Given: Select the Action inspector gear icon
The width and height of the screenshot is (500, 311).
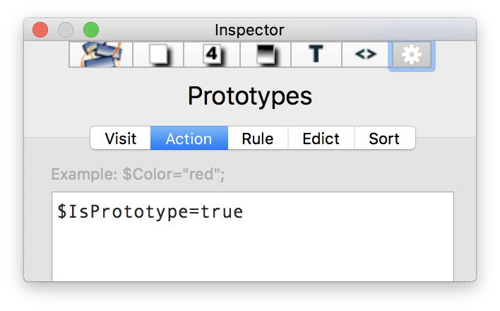Looking at the screenshot, I should 412,54.
